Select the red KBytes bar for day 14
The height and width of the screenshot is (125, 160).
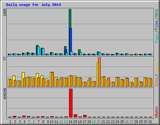[x=71, y=103]
